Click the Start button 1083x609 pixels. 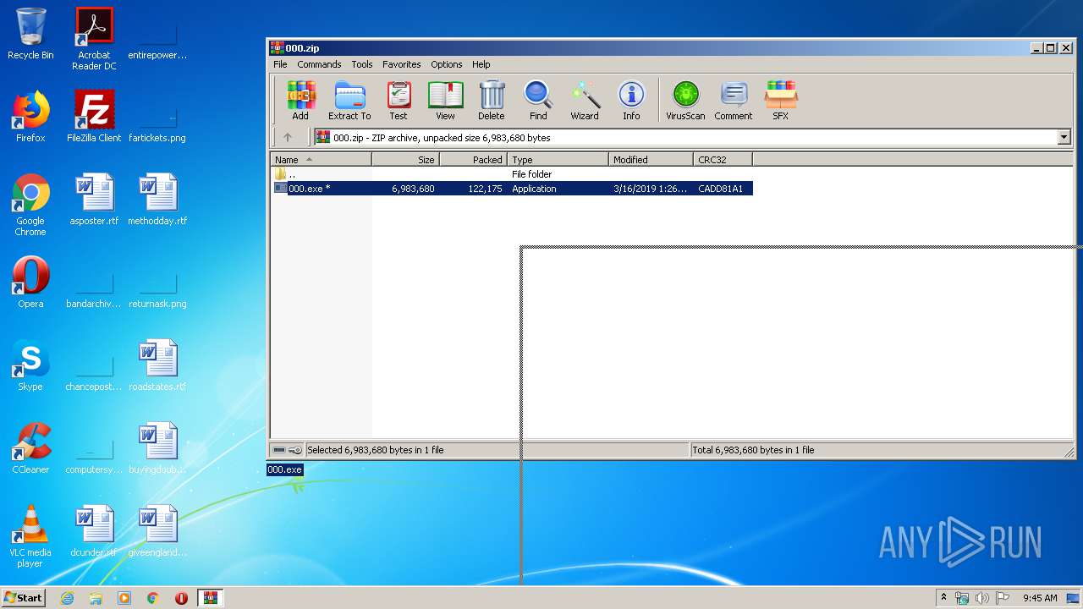click(24, 597)
